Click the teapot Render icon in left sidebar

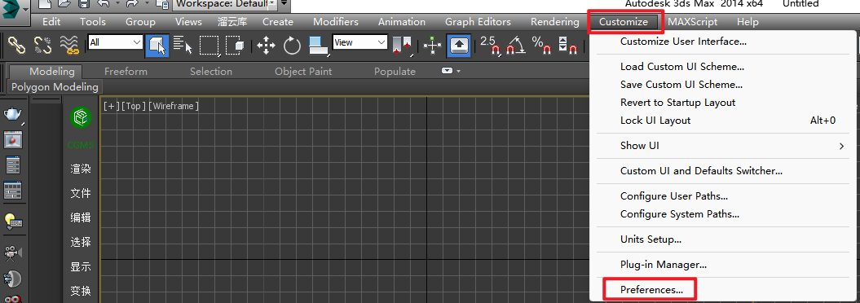13,114
